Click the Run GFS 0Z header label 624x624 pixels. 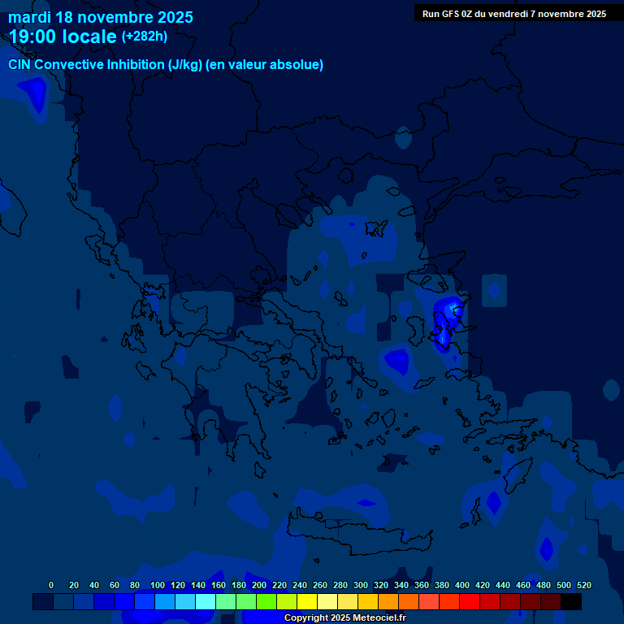pos(513,14)
